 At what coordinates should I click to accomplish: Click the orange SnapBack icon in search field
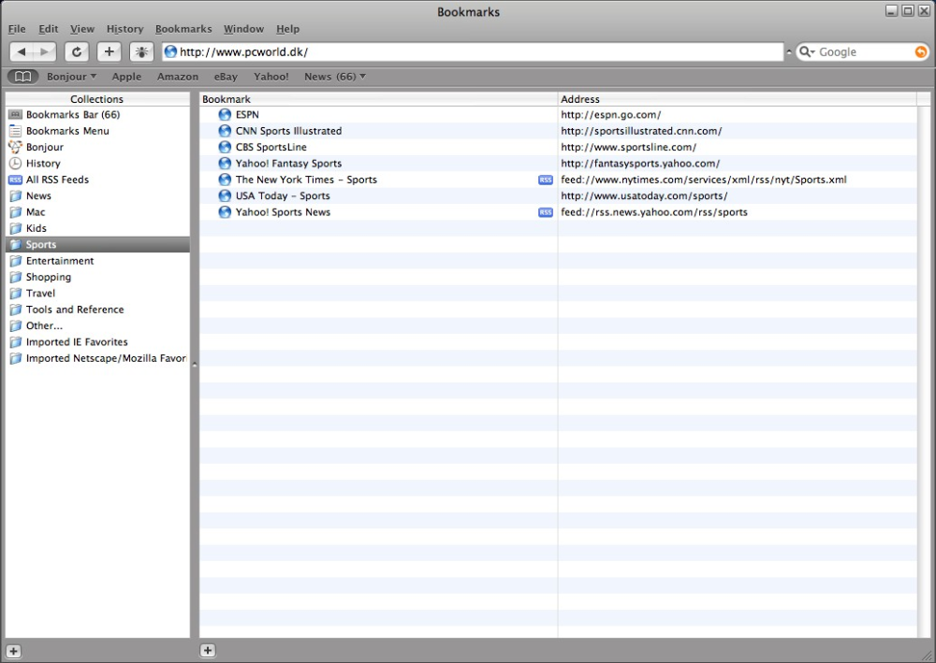tap(921, 52)
